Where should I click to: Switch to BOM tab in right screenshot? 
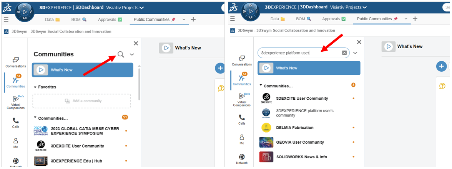point(304,19)
